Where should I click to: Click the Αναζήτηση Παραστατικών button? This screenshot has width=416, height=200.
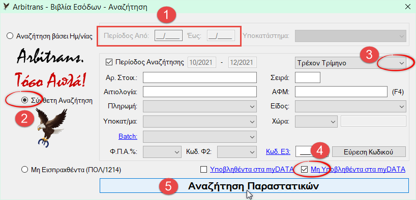[254, 186]
